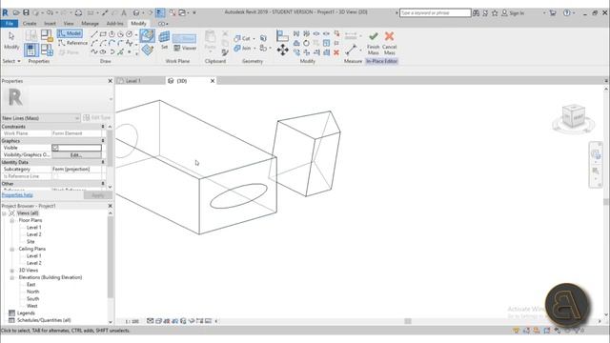The height and width of the screenshot is (343, 610).
Task: Collapse the Floor Plans node
Action: pos(12,220)
